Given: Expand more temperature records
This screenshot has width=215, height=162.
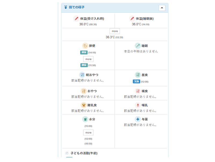Looking at the screenshot, I should pos(115,31).
